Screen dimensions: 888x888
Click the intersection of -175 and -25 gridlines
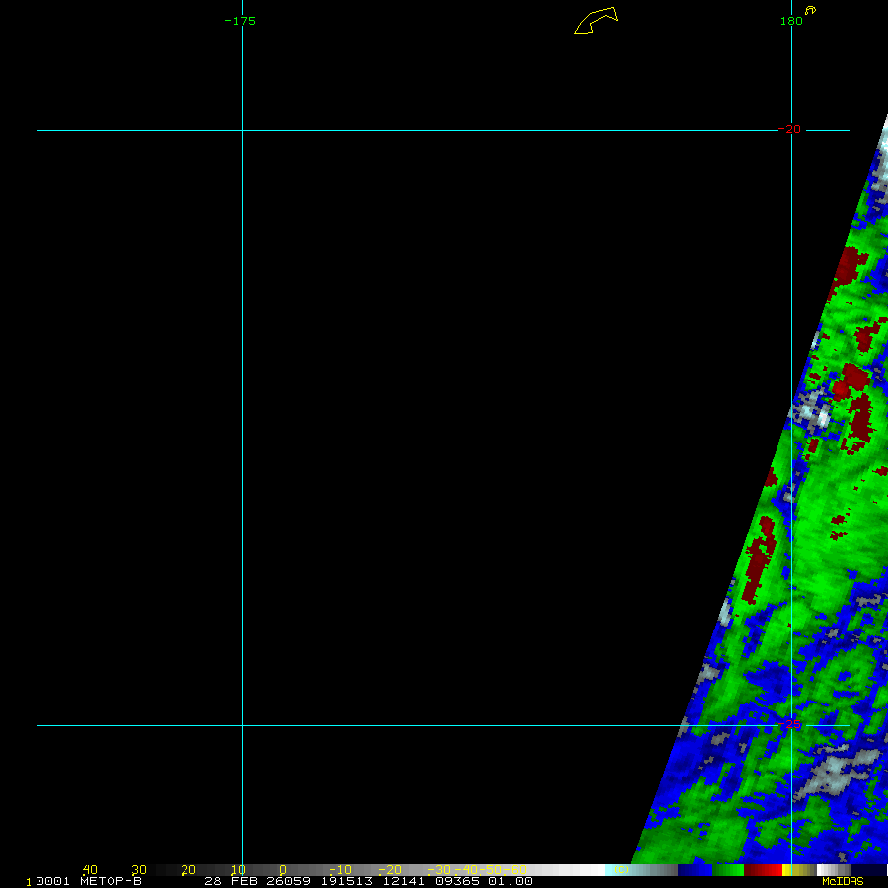pos(242,726)
